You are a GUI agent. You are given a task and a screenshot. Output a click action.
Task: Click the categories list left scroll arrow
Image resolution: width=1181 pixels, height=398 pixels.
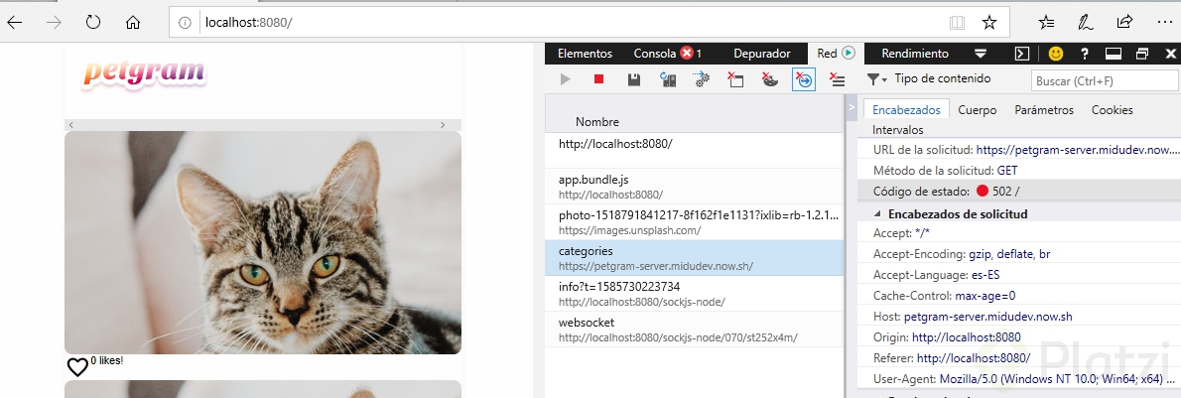(x=70, y=125)
